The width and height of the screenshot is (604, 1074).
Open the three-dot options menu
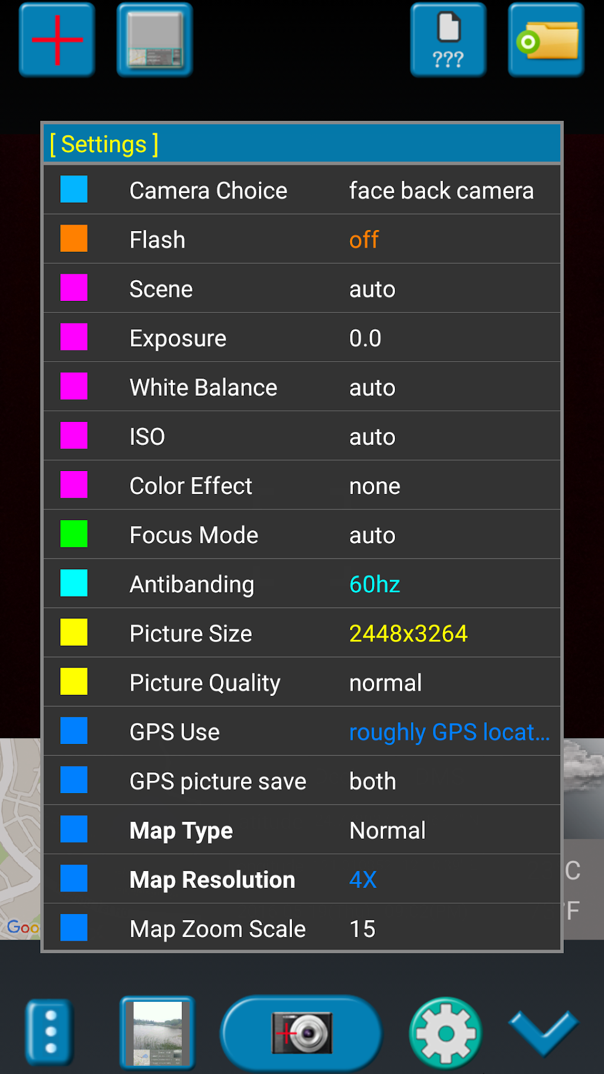coord(50,1031)
